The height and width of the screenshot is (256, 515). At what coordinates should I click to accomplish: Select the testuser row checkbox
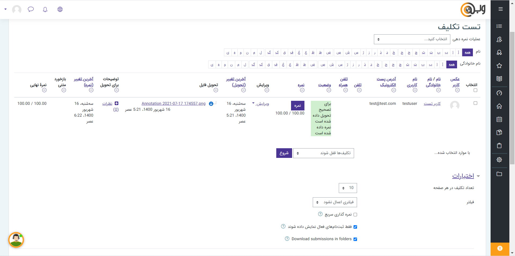(475, 103)
